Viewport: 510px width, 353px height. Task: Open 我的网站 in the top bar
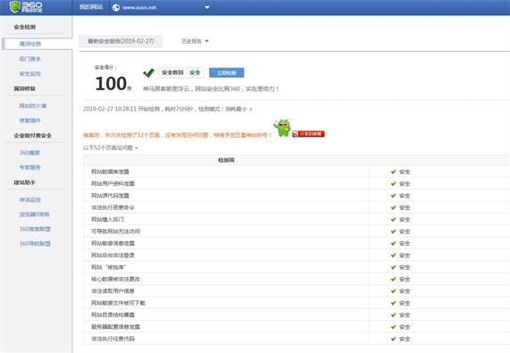(x=91, y=7)
